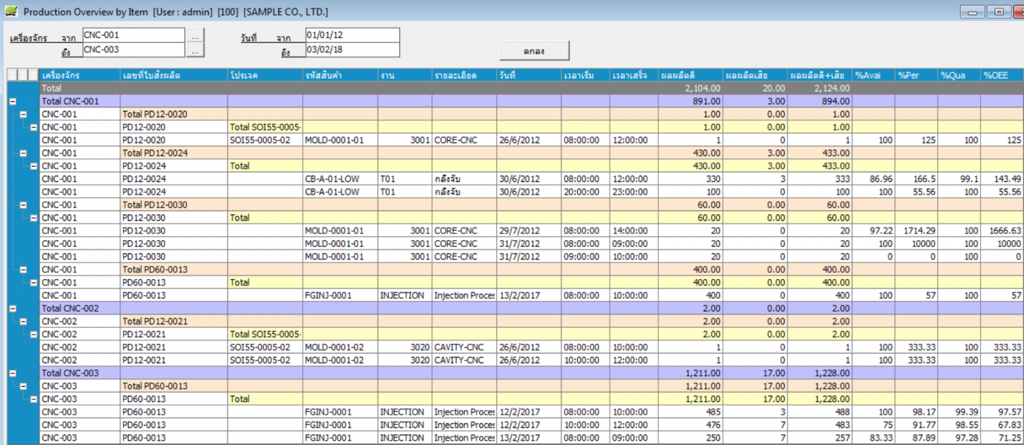Select the good output cell 485
The height and width of the screenshot is (445, 1024).
[691, 412]
